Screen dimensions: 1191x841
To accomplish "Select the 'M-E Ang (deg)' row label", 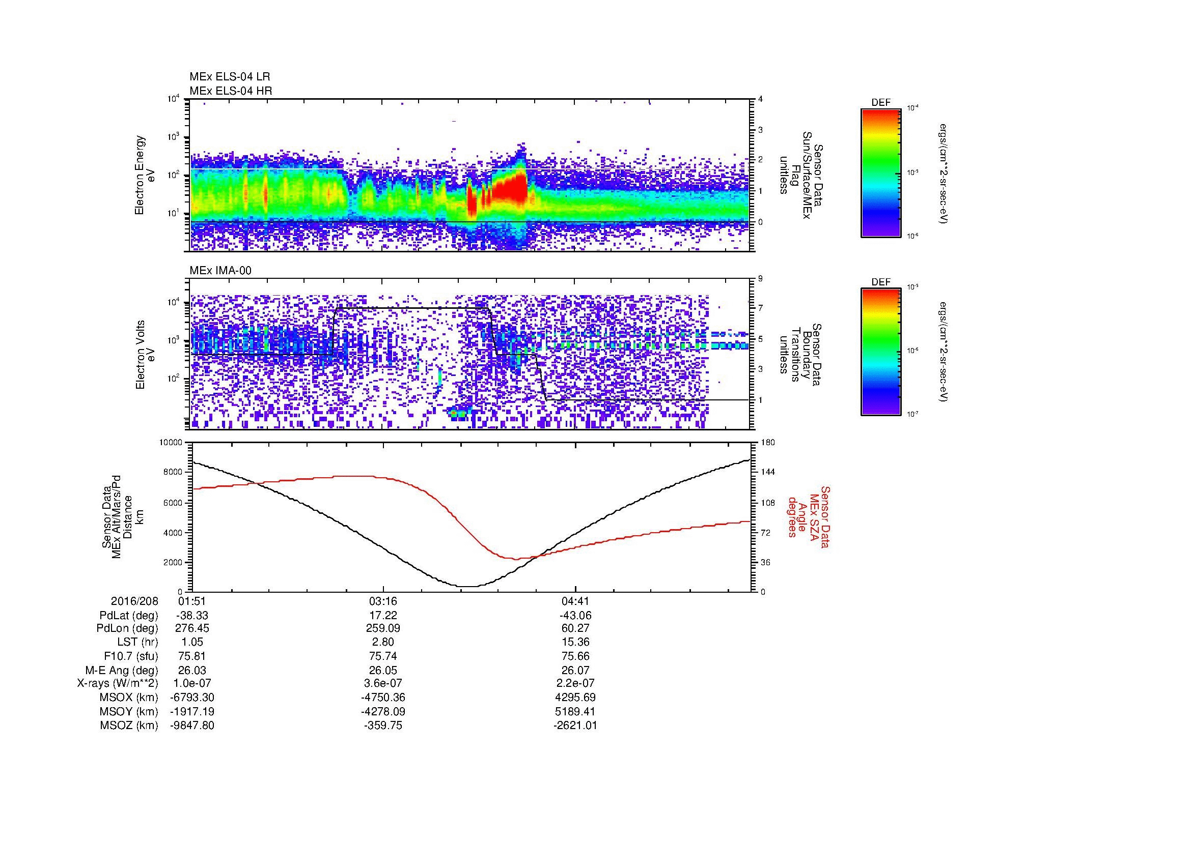I will 122,670.
